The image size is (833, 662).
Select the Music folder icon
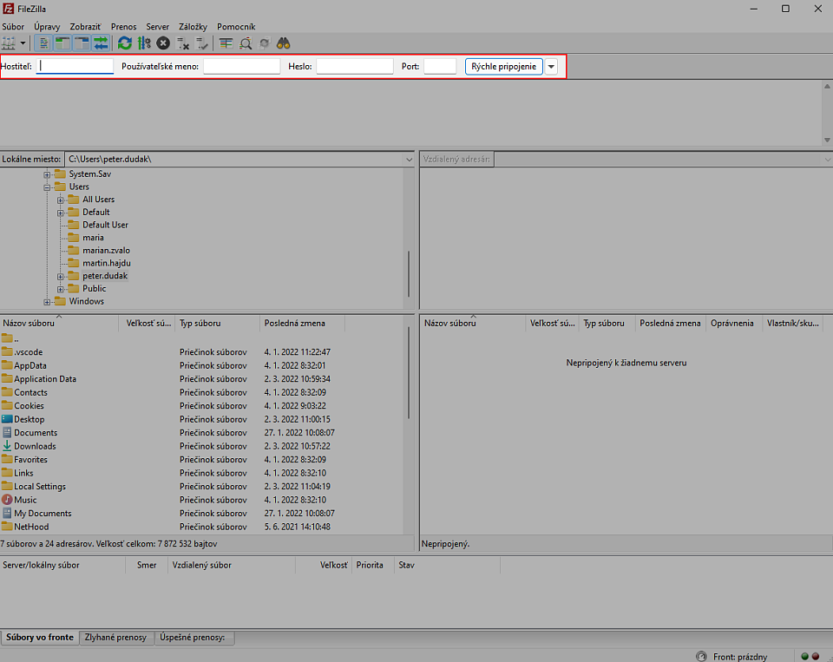(7, 500)
